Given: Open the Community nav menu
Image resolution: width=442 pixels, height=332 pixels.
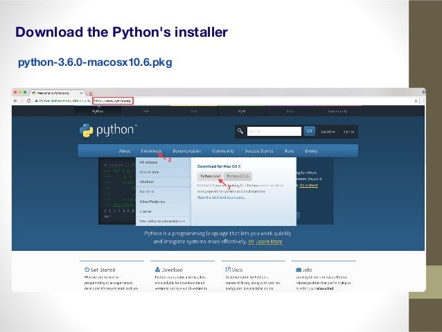Looking at the screenshot, I should point(223,151).
